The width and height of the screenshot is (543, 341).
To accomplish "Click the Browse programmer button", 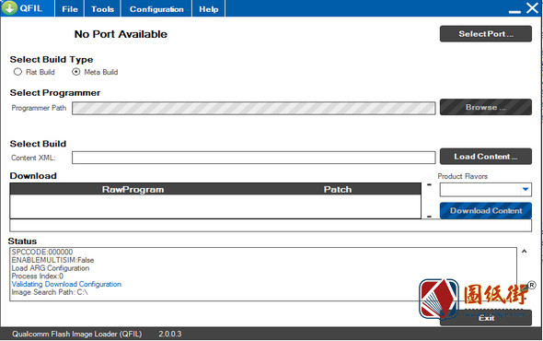I will 486,107.
